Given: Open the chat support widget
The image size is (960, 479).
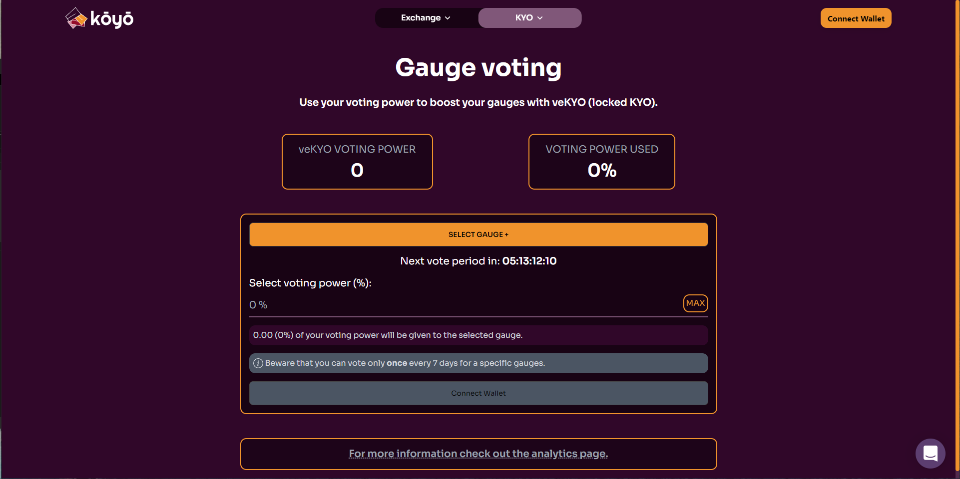Looking at the screenshot, I should 930,453.
